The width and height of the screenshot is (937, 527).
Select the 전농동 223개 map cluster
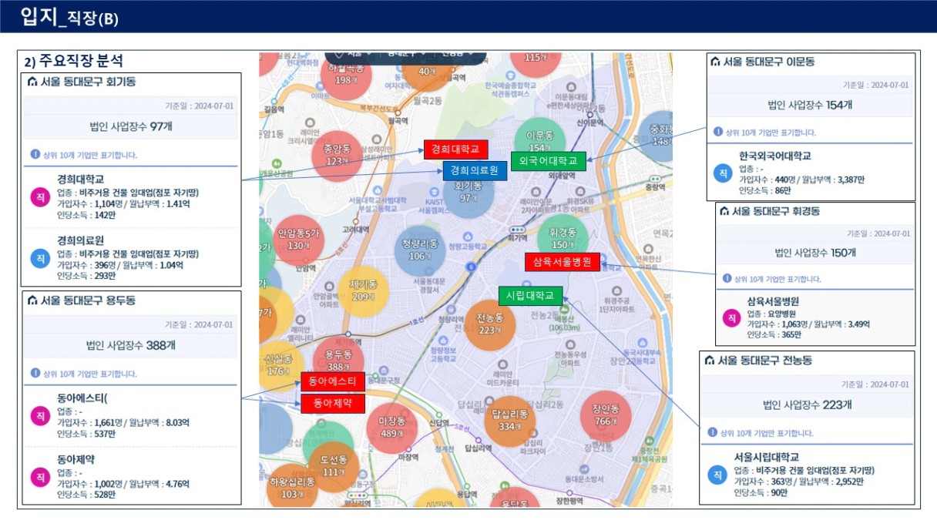tap(490, 324)
